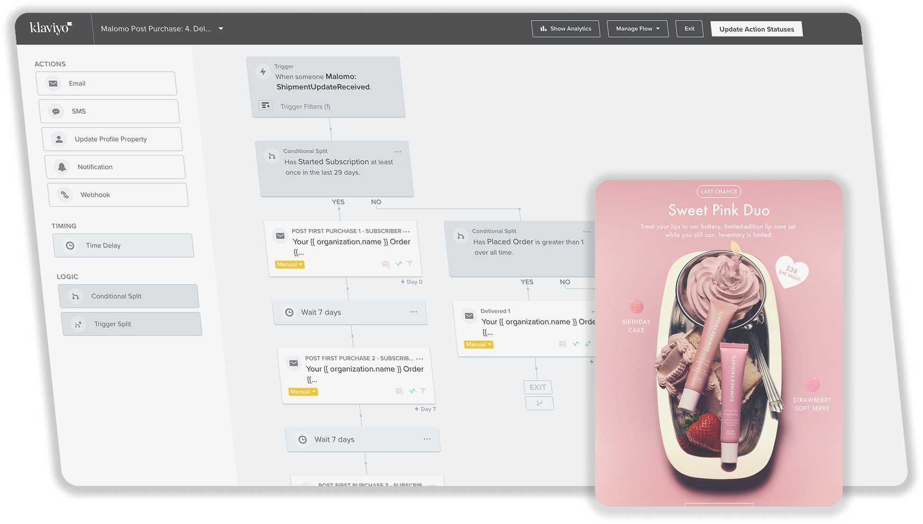
Task: Click clock icon on first Wait 7 days
Action: click(x=289, y=312)
